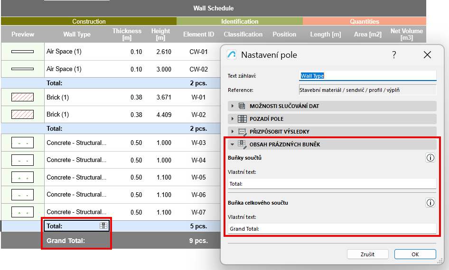
Task: Click the Total: cell under the Air Space rows
Action: [x=55, y=83]
